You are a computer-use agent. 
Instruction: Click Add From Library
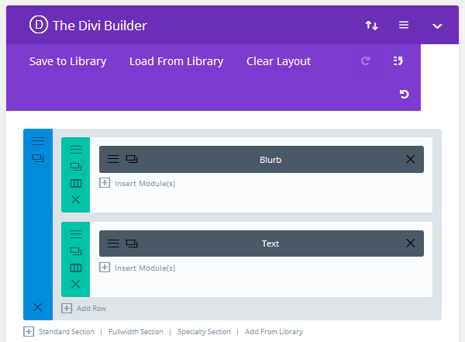point(274,332)
